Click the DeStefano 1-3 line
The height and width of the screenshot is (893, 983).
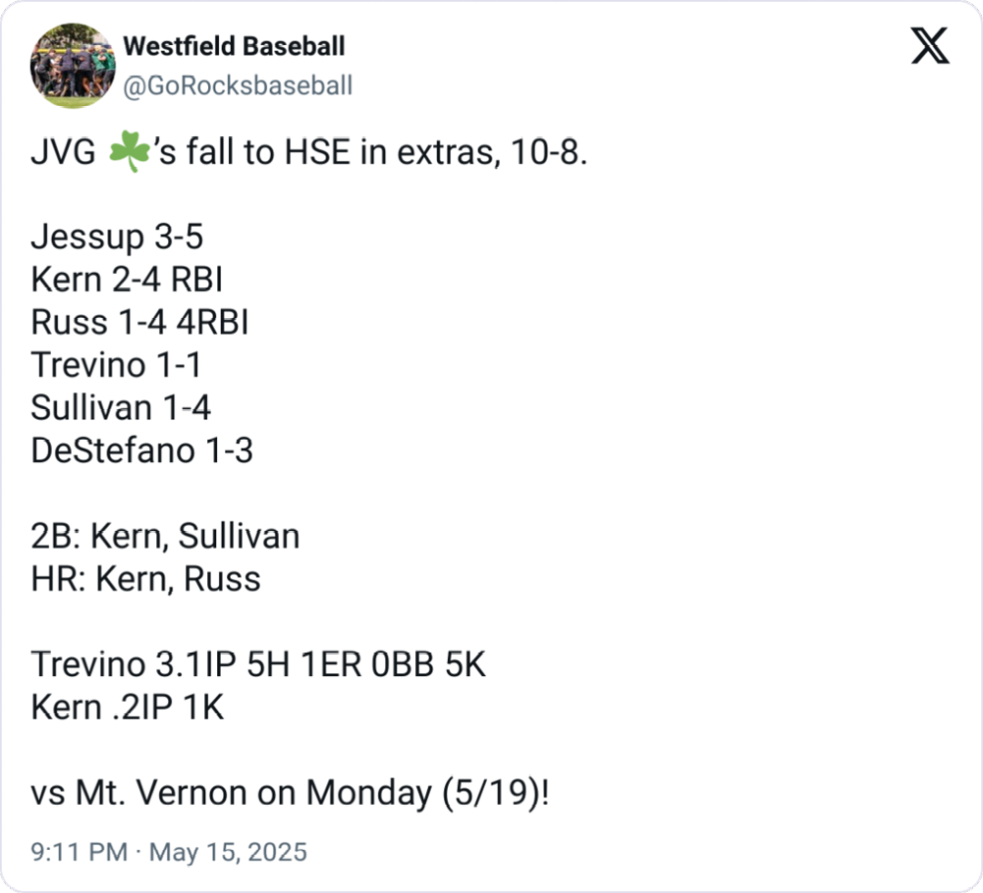tap(141, 450)
